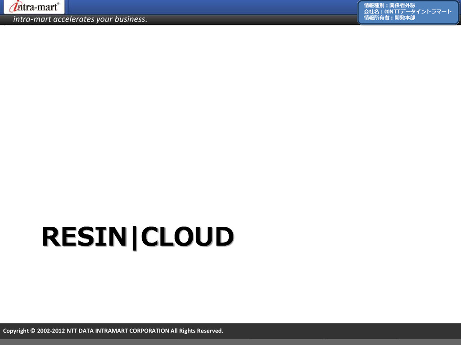
Task: Click the '情報所有者：開発本部' line
Action: pyautogui.click(x=389, y=18)
